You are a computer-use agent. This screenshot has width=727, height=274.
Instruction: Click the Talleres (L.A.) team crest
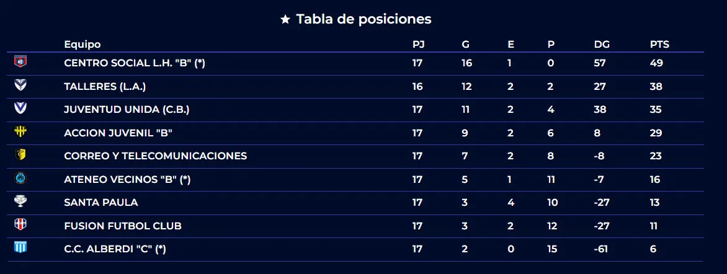tap(20, 85)
